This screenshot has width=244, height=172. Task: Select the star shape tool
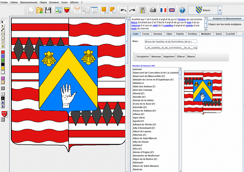[3, 46]
